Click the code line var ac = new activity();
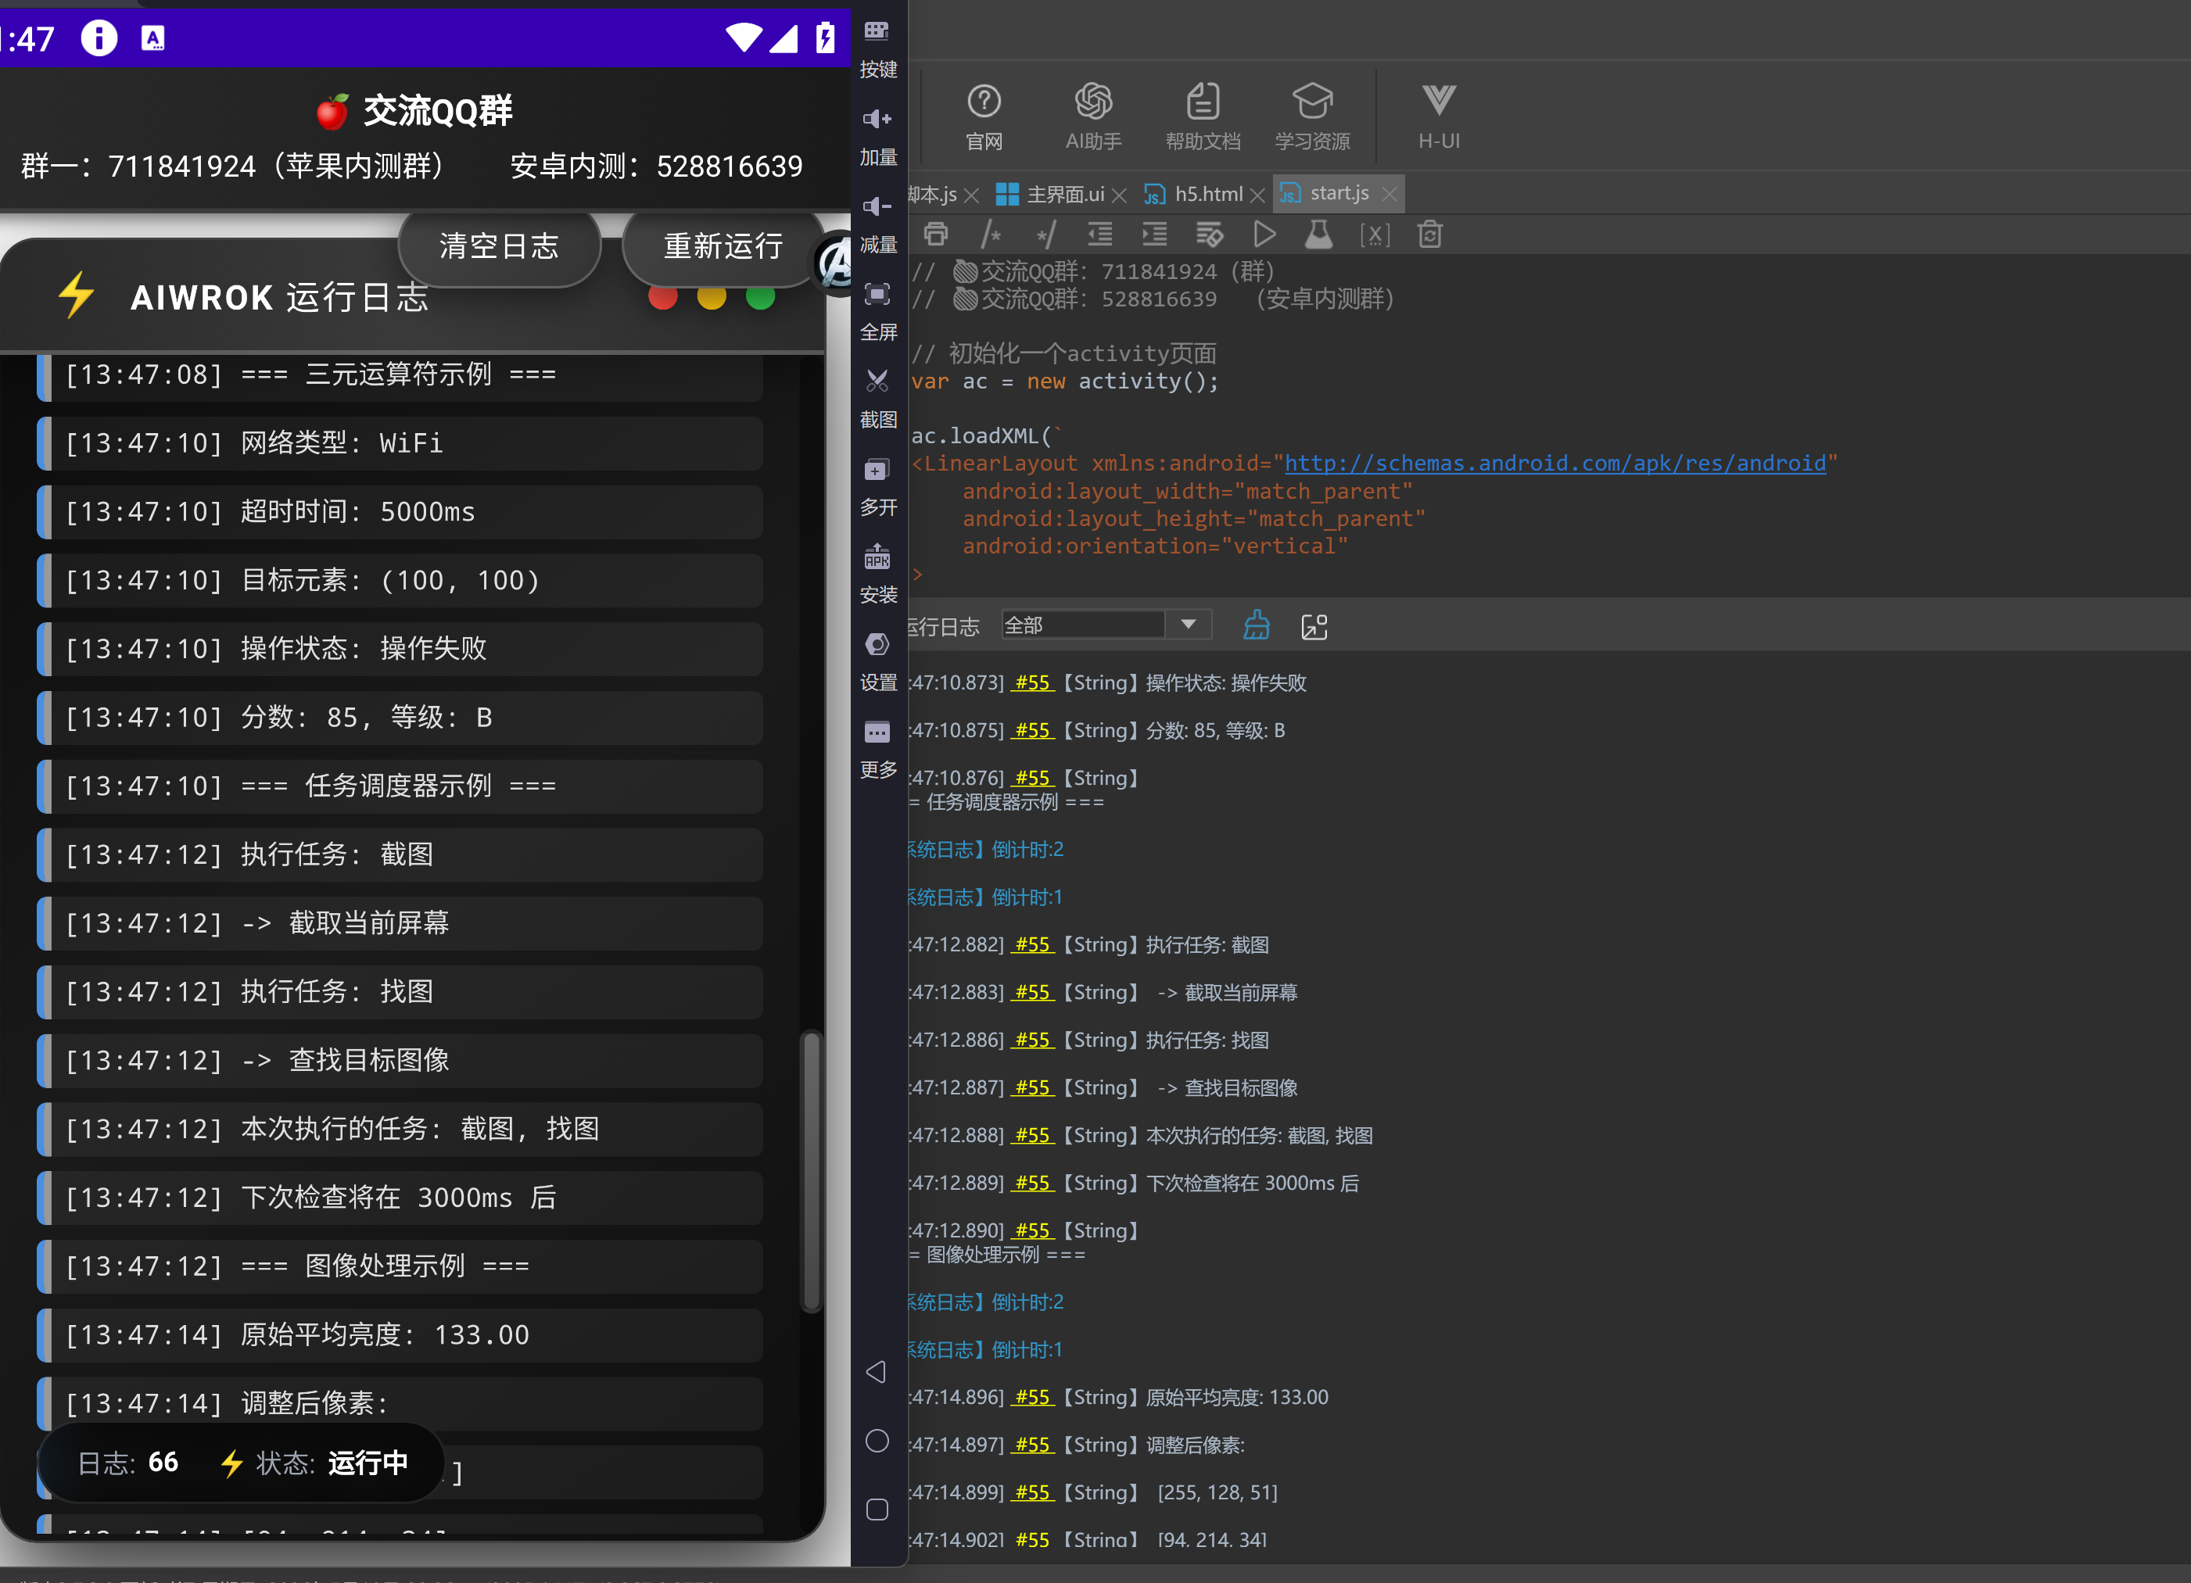Screen dimensions: 2191x1583 click(x=1064, y=381)
